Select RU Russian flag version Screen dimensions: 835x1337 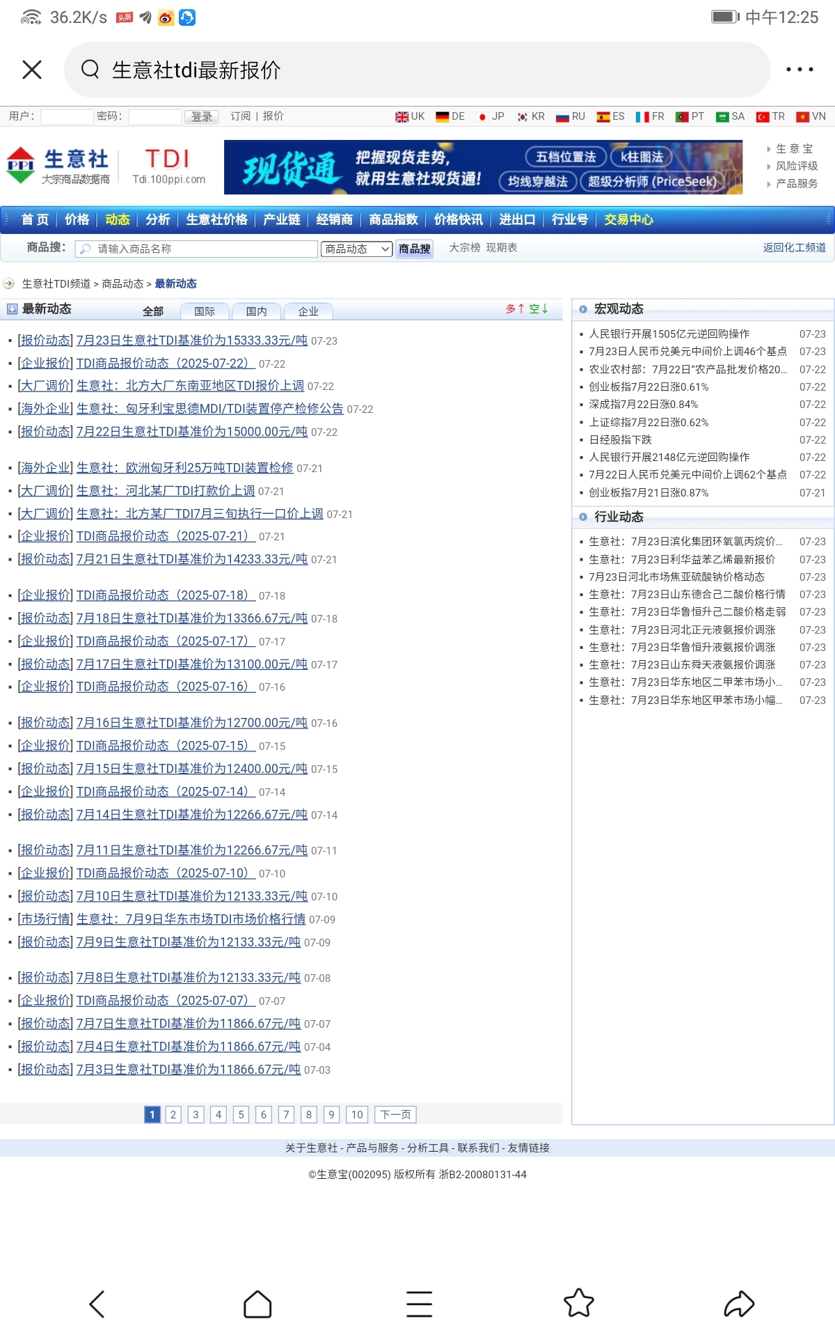tap(571, 116)
